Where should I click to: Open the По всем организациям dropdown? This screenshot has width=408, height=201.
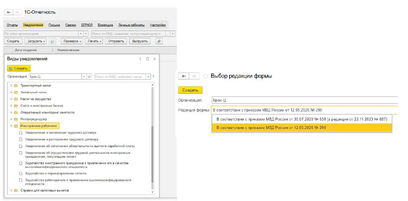pyautogui.click(x=81, y=34)
